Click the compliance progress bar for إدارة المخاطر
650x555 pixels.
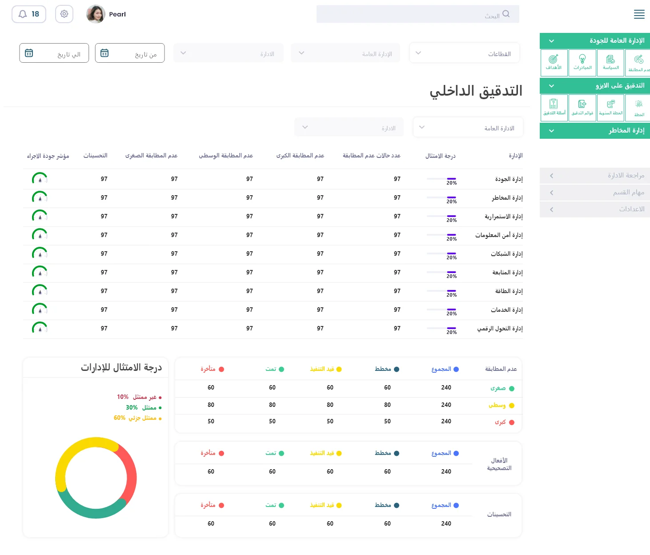click(x=441, y=197)
